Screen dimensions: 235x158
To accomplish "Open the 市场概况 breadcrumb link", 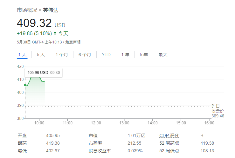I will coord(27,10).
